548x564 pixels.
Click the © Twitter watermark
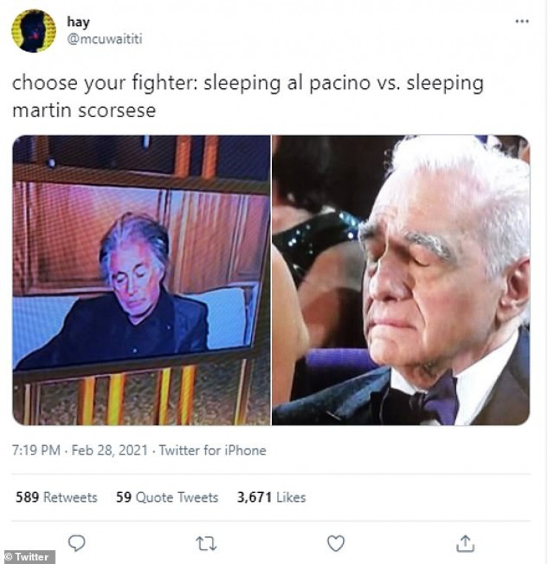click(27, 557)
